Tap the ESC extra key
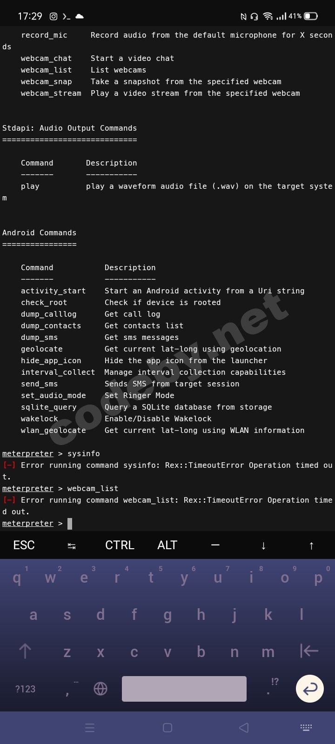 (24, 545)
